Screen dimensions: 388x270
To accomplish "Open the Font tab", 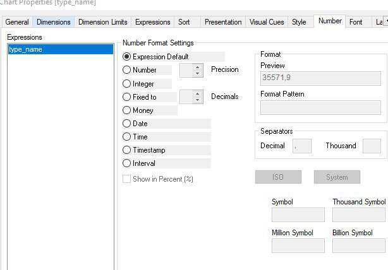I will click(x=356, y=22).
